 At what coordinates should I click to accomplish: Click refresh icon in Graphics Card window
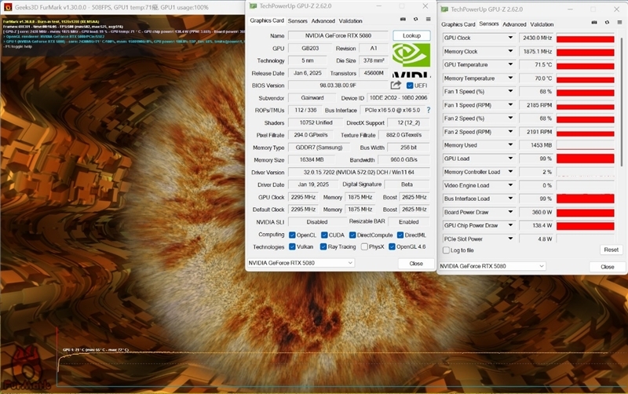416,19
